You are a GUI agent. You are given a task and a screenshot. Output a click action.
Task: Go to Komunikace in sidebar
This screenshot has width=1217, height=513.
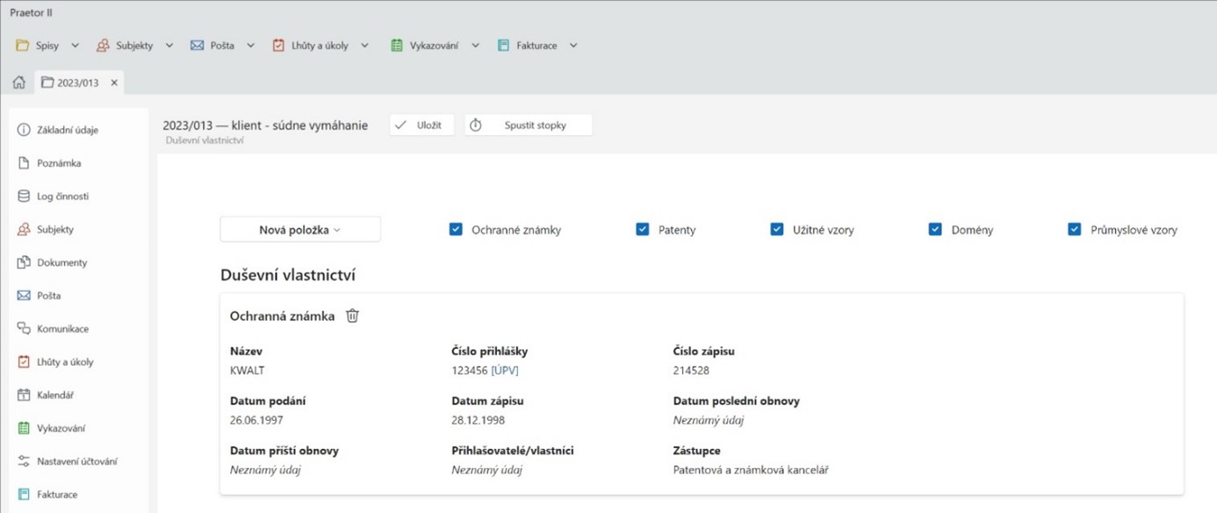(62, 329)
